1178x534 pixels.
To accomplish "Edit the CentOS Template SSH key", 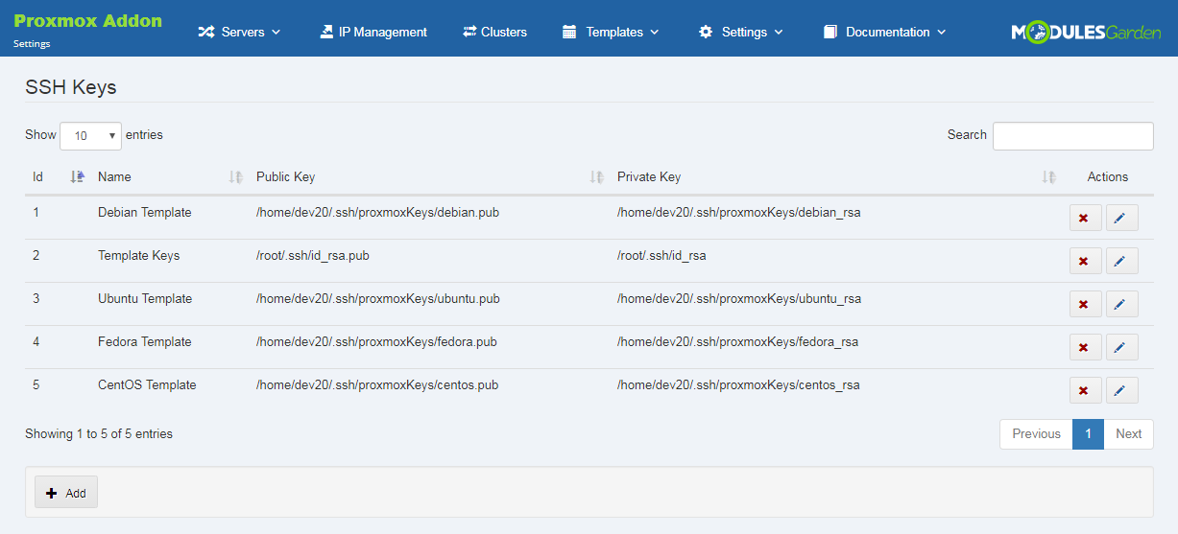I will click(x=1121, y=390).
